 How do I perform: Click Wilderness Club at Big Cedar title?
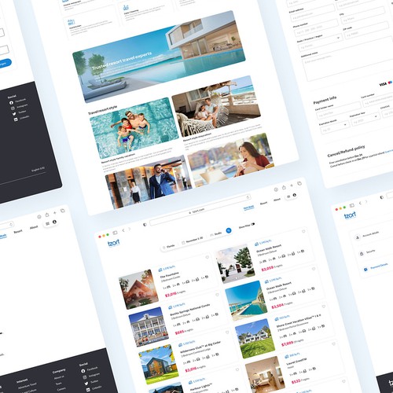click(x=200, y=347)
